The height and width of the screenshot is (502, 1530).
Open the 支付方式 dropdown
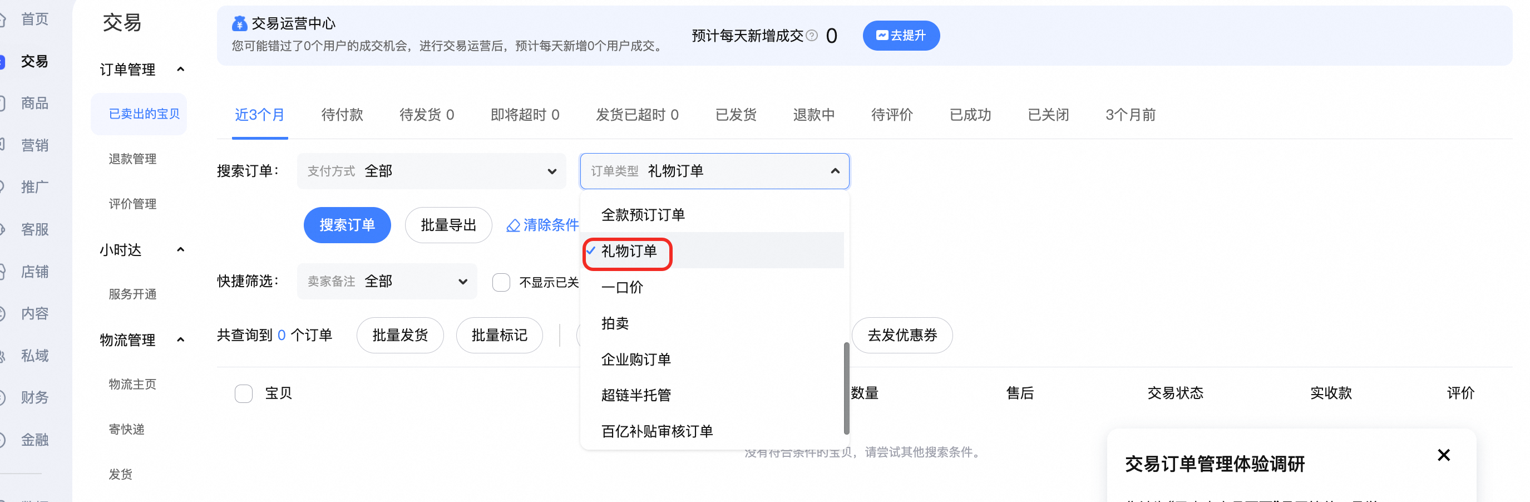pos(431,171)
